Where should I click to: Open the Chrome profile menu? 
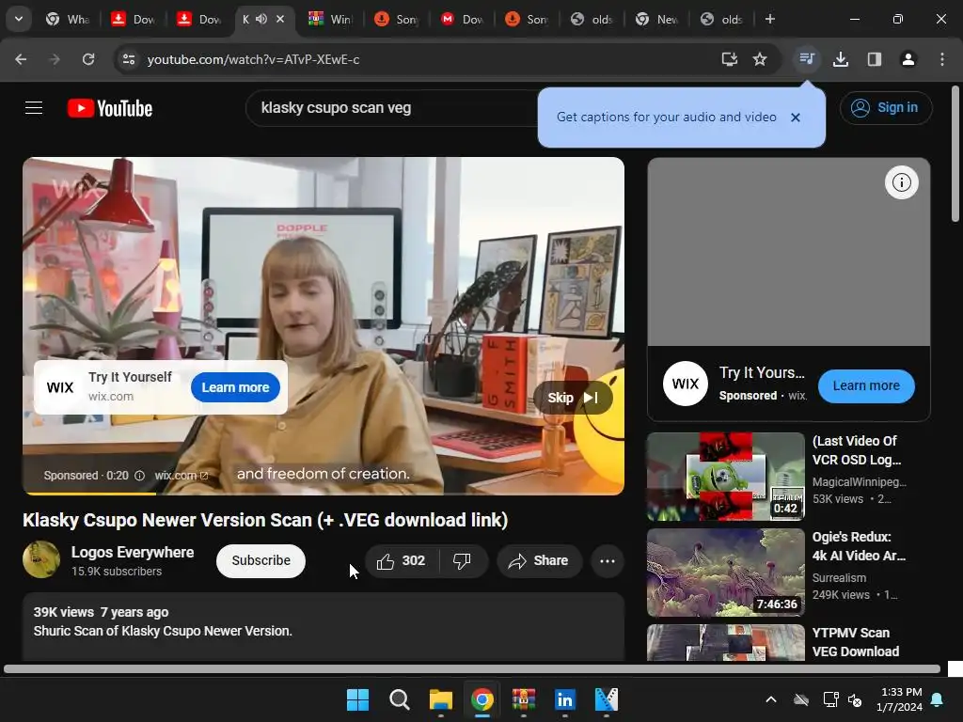tap(908, 59)
